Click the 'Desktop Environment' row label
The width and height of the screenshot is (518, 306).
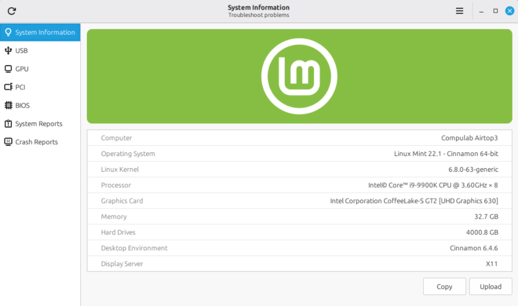pos(134,248)
